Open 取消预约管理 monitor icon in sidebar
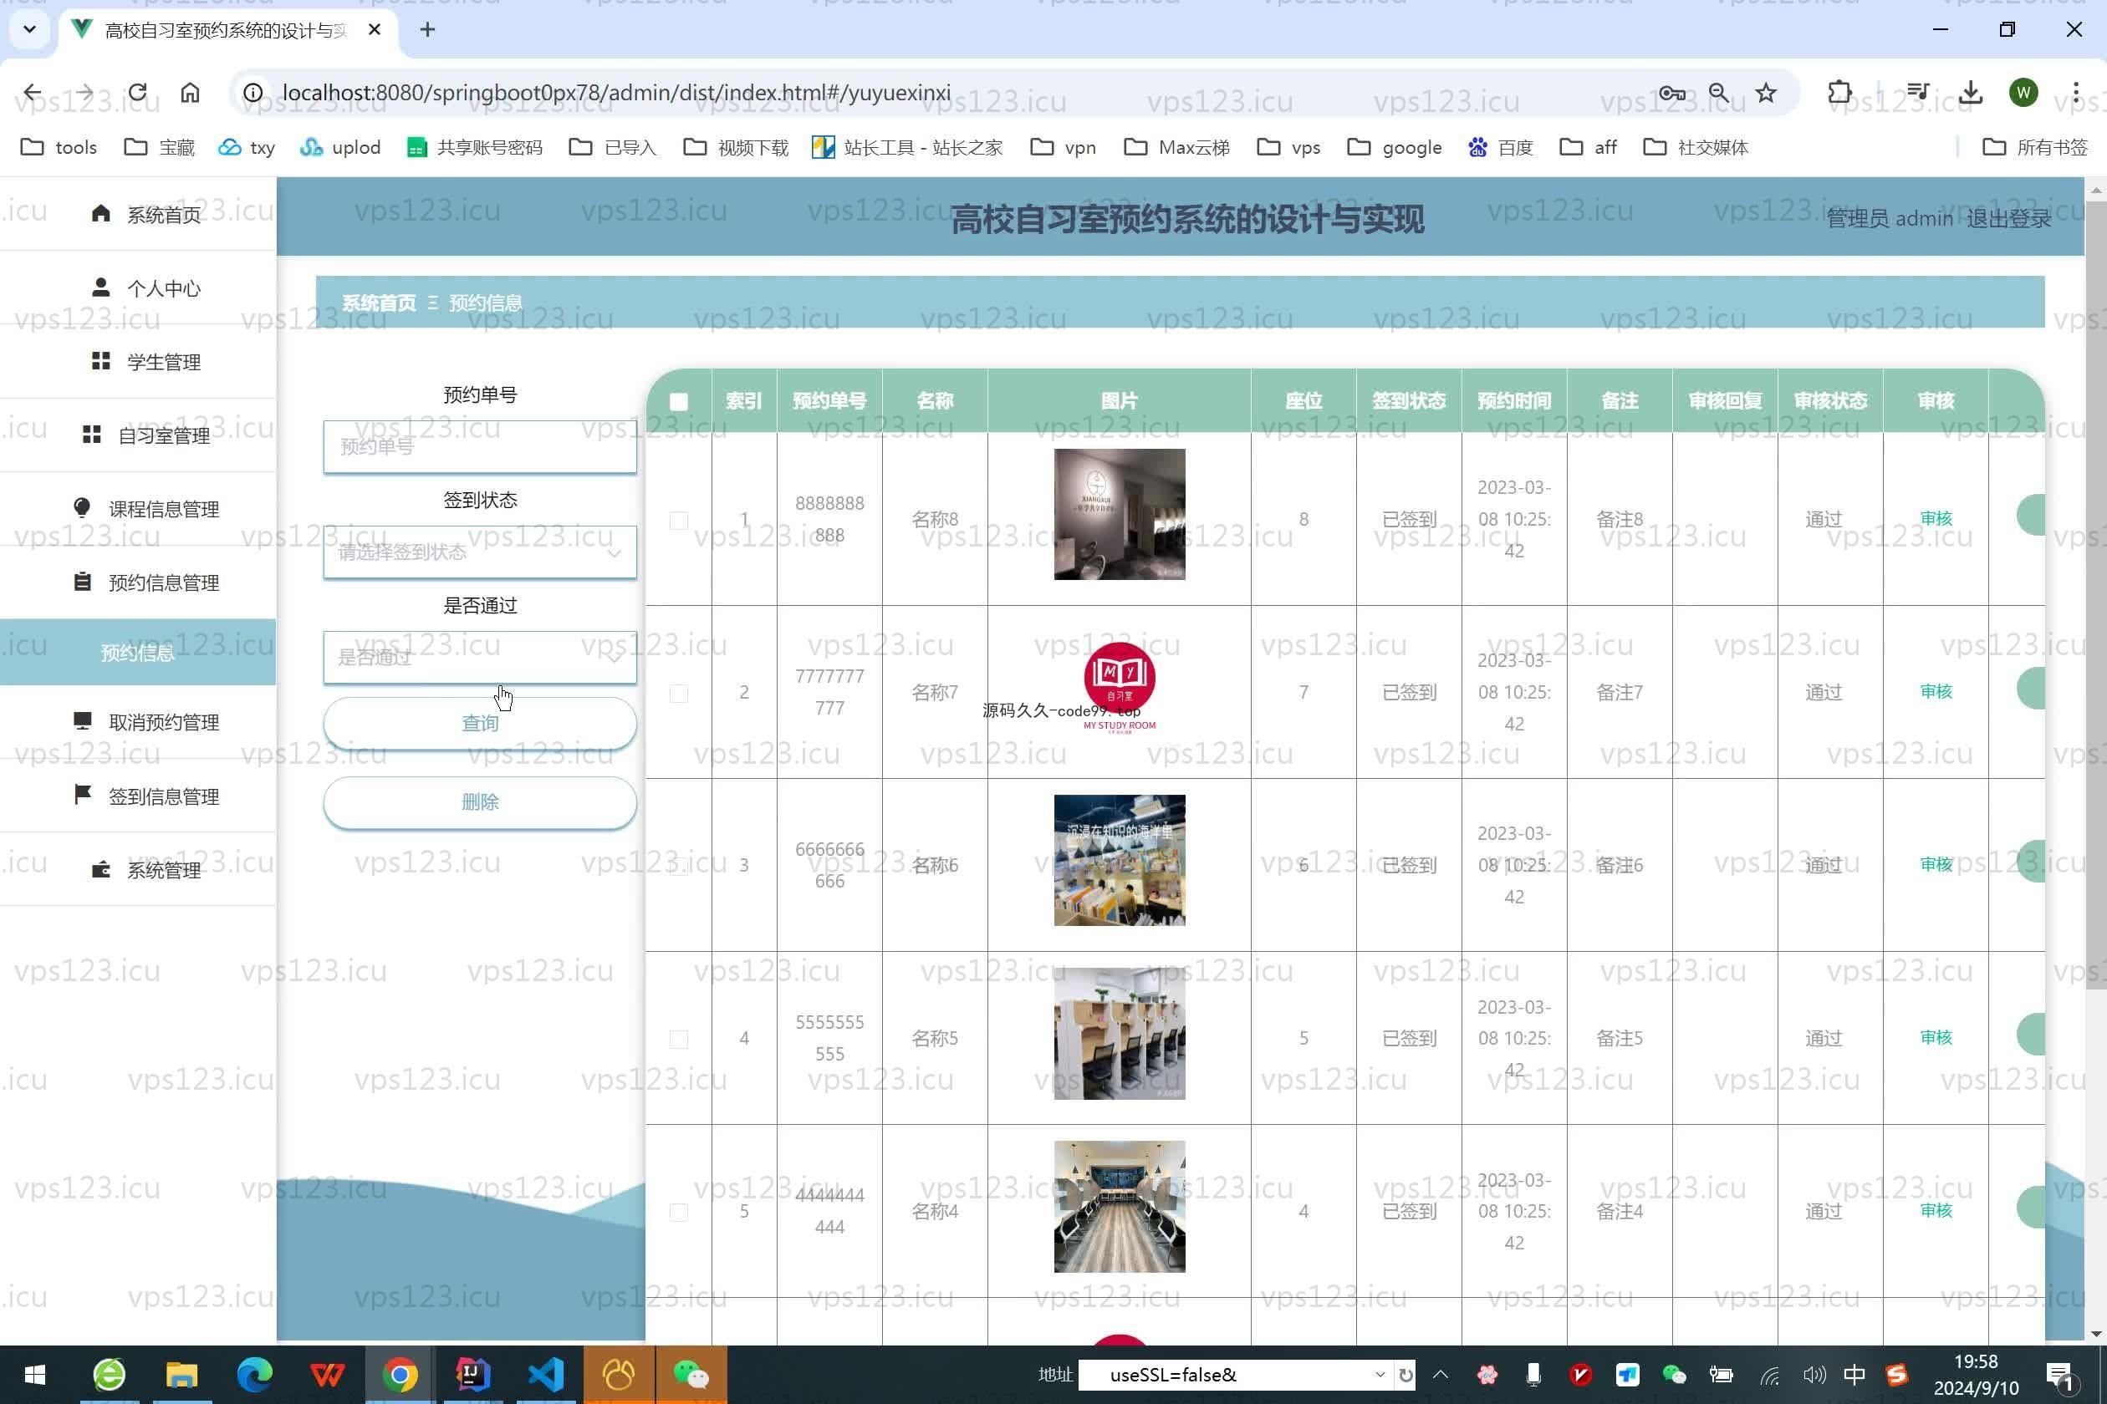This screenshot has width=2107, height=1404. pos(83,720)
